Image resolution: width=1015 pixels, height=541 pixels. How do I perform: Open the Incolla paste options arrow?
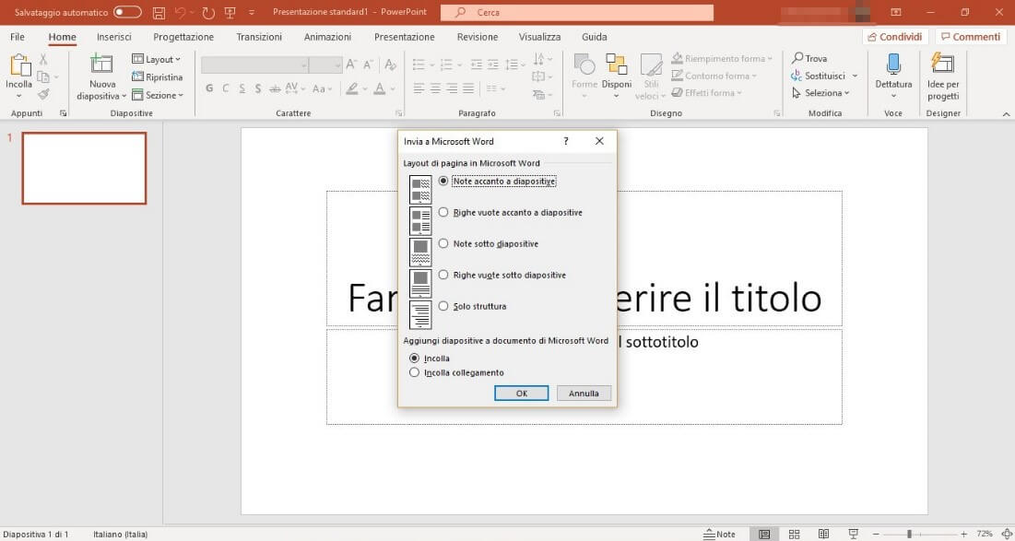pos(18,96)
